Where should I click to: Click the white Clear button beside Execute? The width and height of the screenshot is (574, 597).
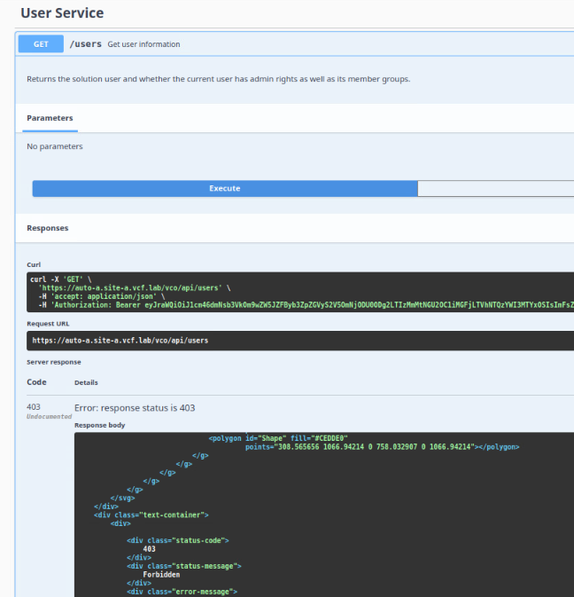pyautogui.click(x=495, y=188)
